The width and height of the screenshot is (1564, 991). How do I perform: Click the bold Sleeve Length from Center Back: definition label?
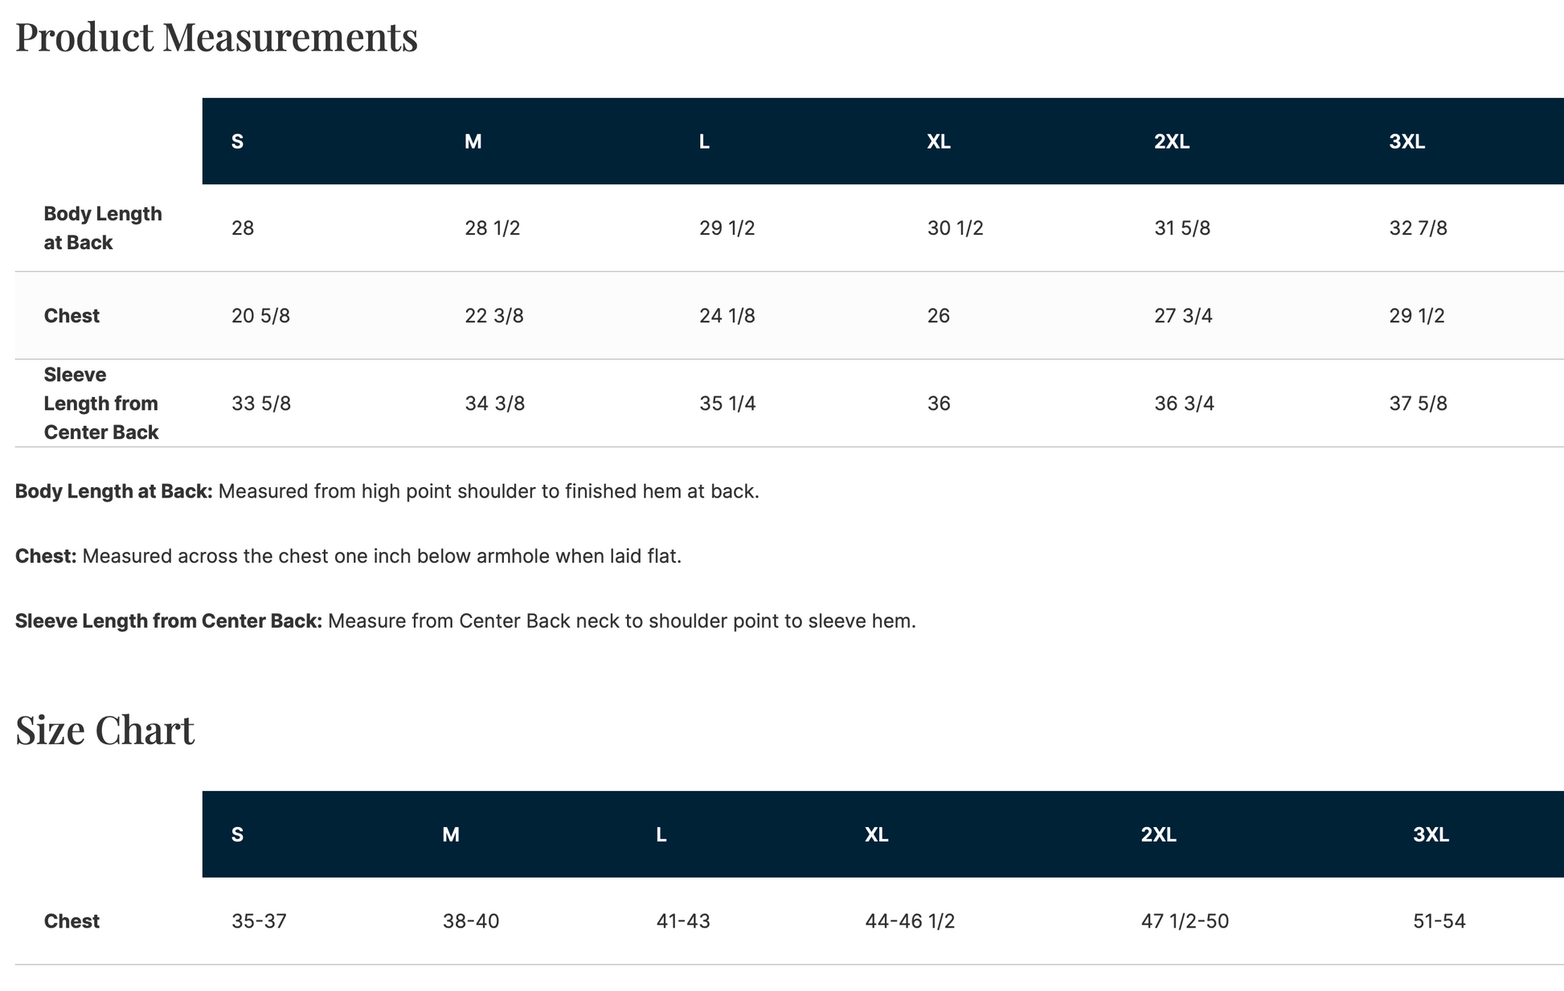(x=168, y=621)
